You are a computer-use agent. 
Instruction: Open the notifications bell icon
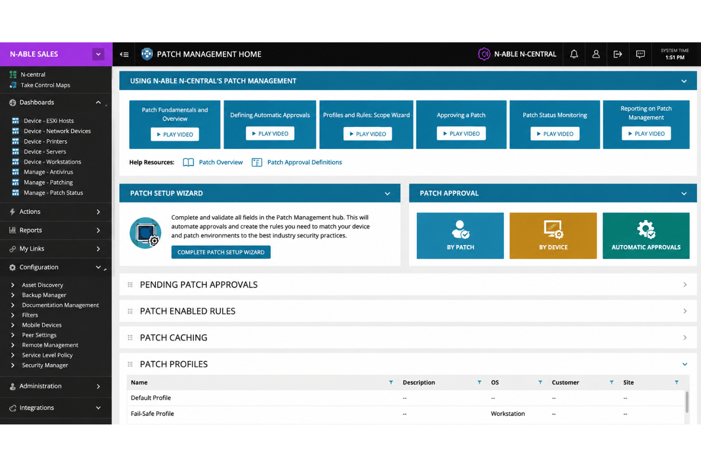pyautogui.click(x=574, y=54)
